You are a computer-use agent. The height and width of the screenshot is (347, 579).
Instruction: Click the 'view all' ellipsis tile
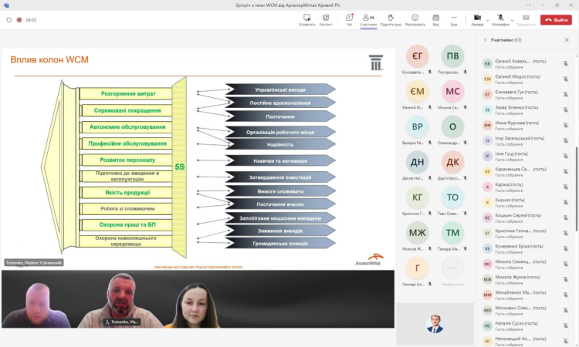click(x=452, y=268)
